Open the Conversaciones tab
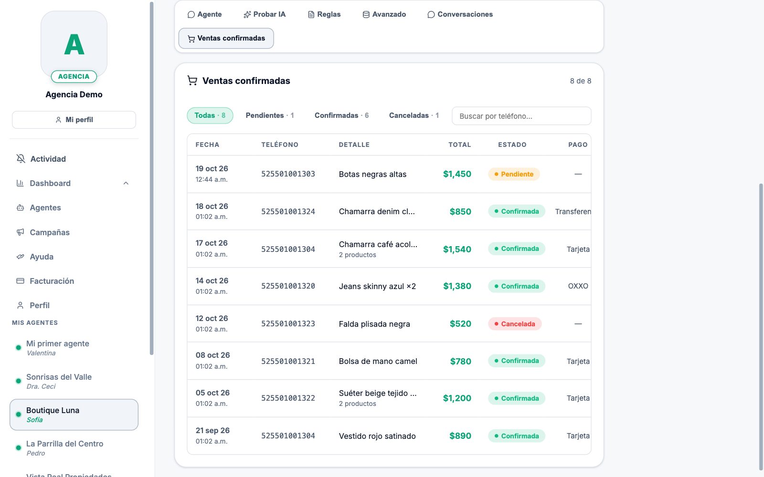The width and height of the screenshot is (764, 477). 460,14
